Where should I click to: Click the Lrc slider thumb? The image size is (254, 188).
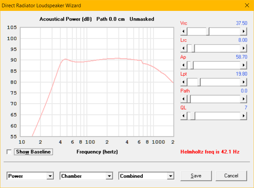(193, 48)
